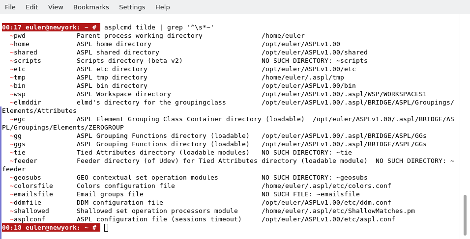This screenshot has height=239, width=470.
Task: Click the /home/euler path
Action: [283, 36]
